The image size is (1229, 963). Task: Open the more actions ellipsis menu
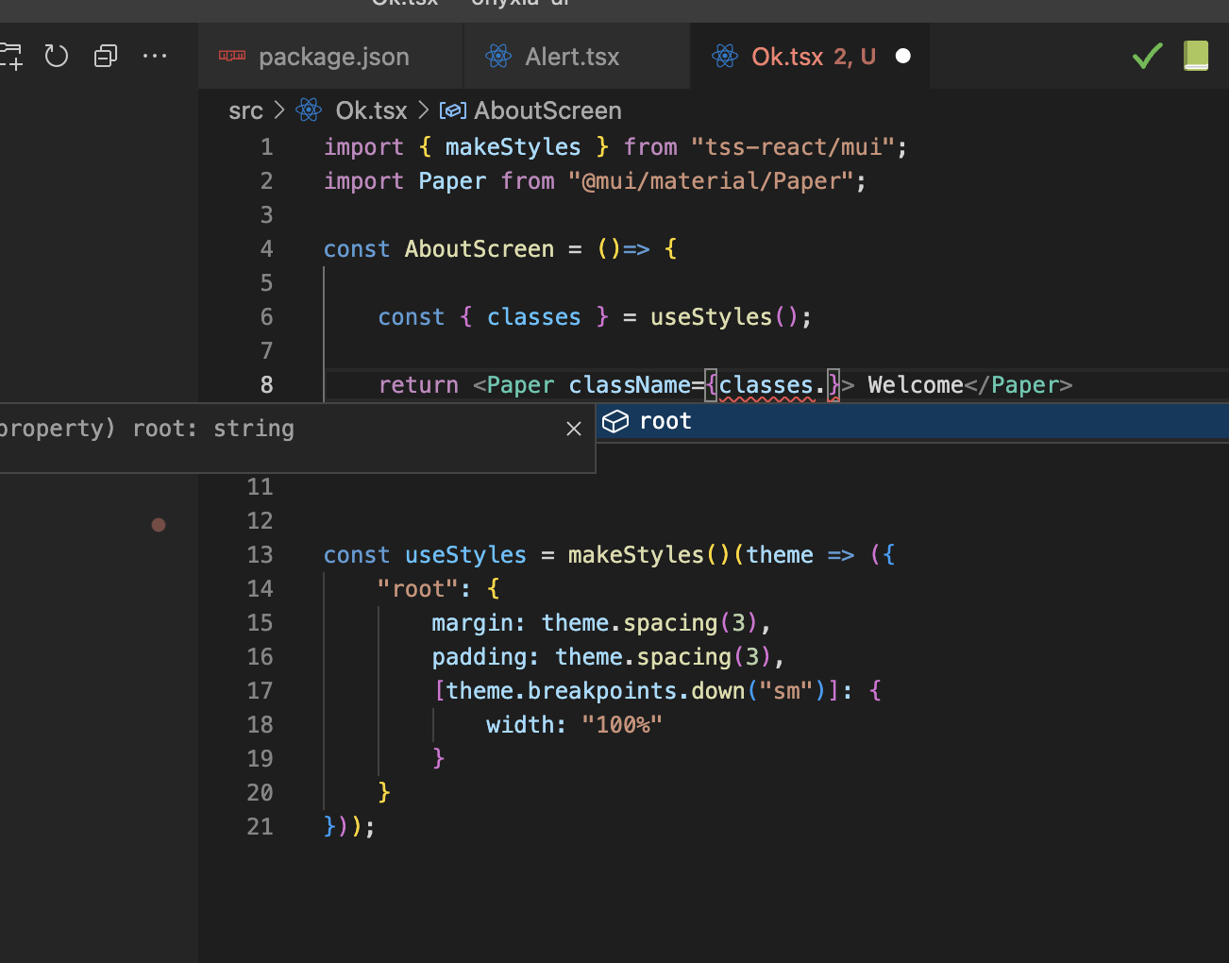[x=155, y=57]
